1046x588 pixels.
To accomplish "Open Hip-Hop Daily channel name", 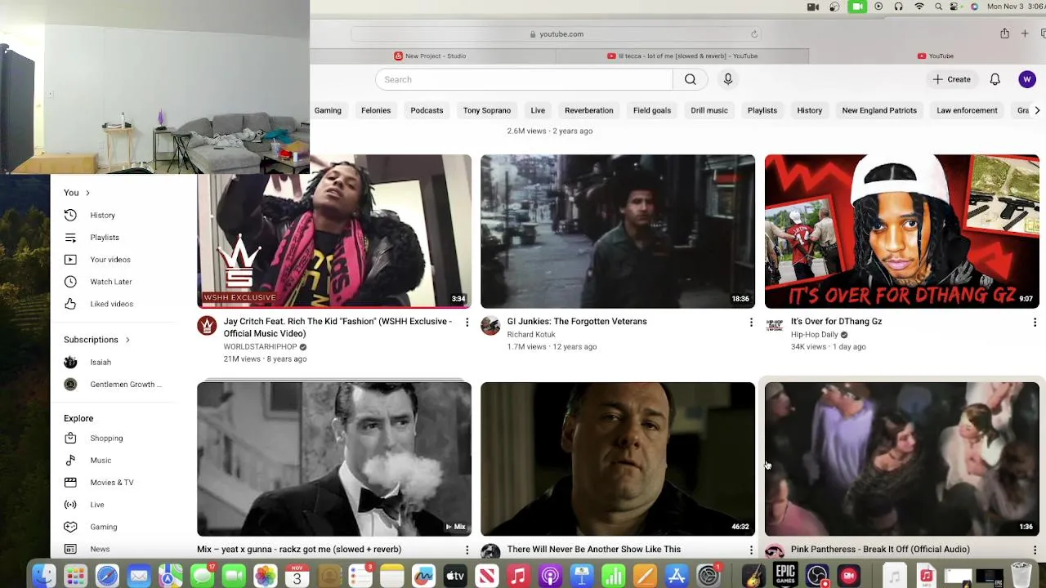I will pyautogui.click(x=814, y=334).
